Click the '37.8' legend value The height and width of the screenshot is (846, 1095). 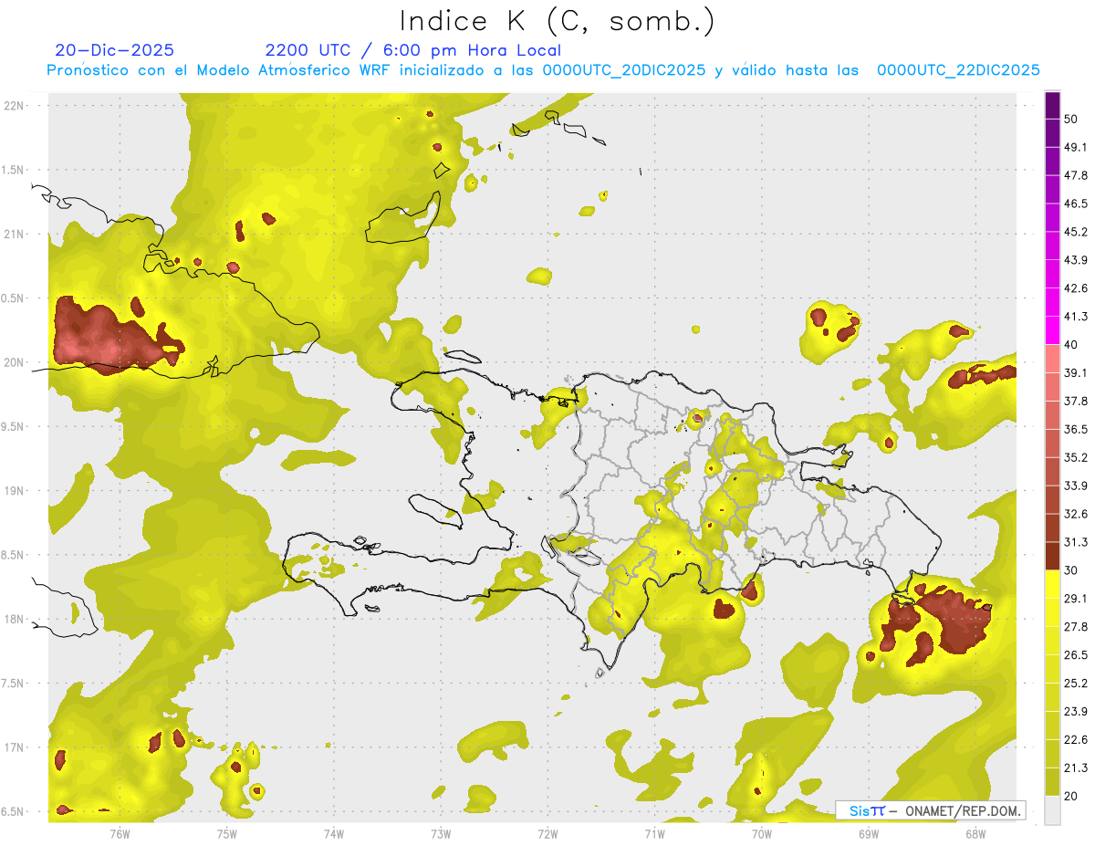(1076, 401)
